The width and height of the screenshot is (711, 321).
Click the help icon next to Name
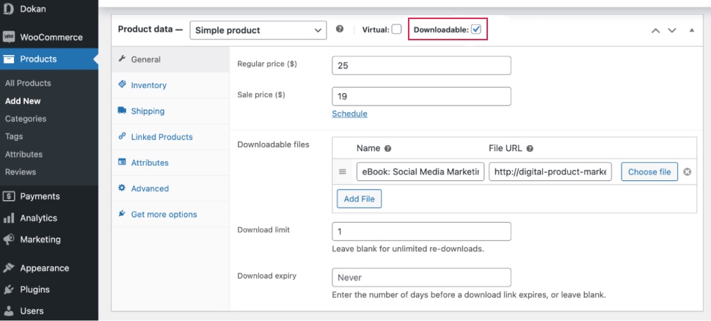387,148
